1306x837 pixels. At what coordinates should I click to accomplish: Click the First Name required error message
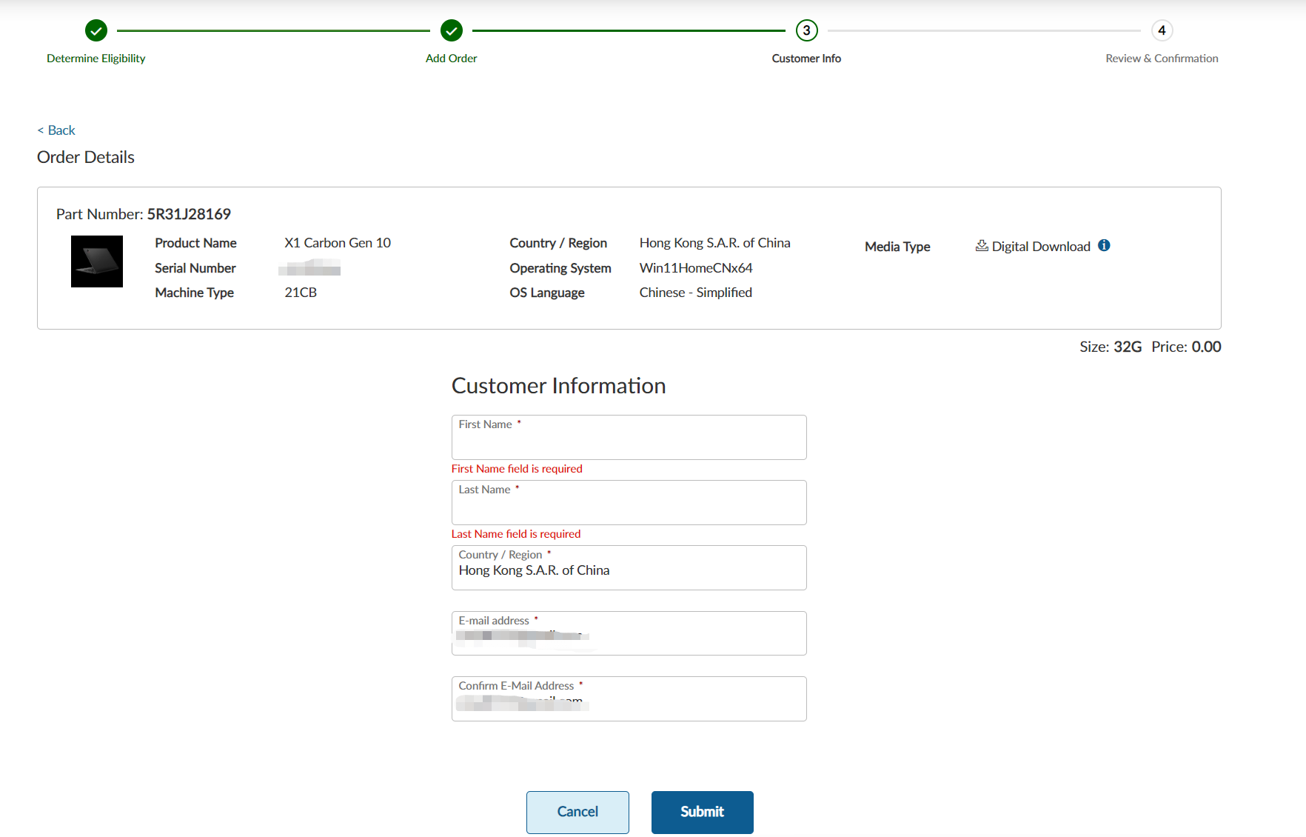point(517,469)
